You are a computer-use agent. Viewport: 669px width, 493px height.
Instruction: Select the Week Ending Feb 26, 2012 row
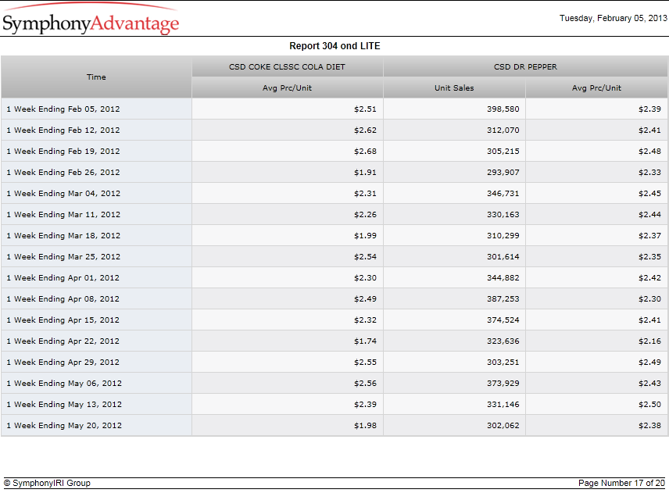click(x=334, y=173)
